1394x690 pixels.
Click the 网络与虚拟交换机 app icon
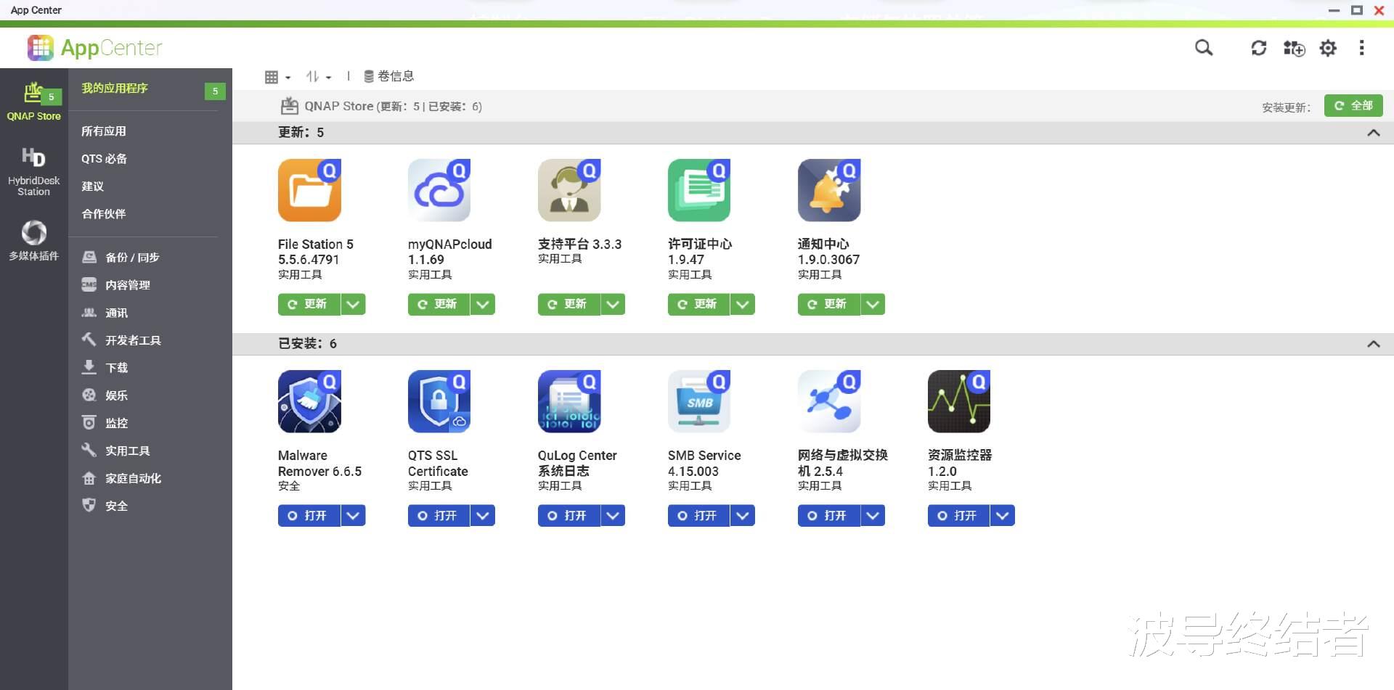830,401
